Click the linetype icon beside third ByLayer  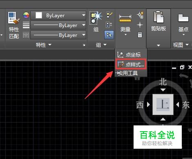click(x=26, y=35)
